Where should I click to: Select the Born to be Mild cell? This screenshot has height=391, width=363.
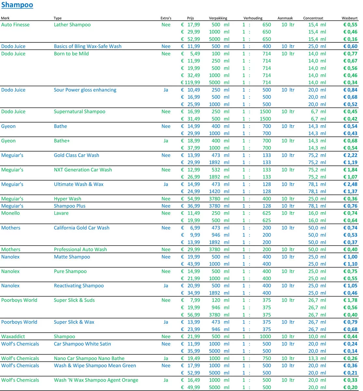[x=71, y=54]
